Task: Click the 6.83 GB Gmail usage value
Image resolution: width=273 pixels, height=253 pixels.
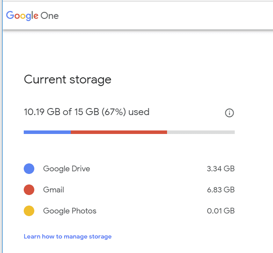Action: (221, 190)
